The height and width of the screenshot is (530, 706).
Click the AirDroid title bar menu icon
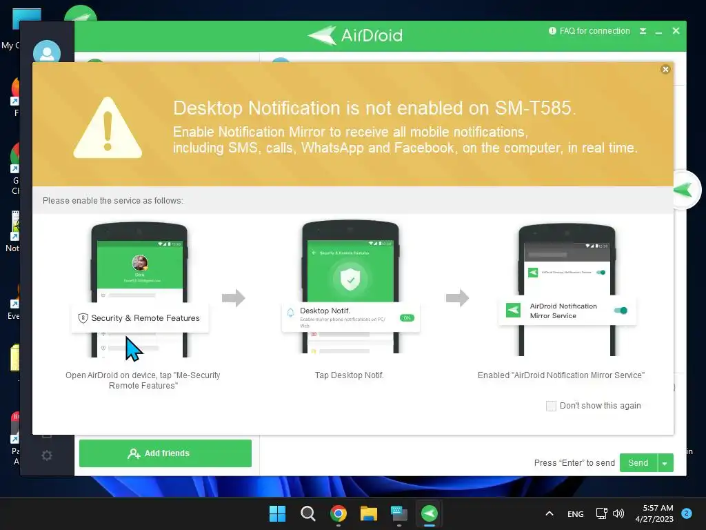643,31
